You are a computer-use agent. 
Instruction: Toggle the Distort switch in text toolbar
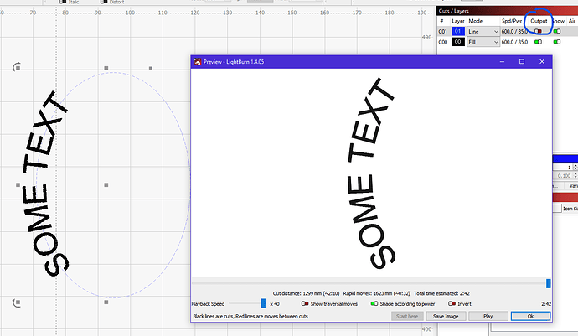pos(104,2)
